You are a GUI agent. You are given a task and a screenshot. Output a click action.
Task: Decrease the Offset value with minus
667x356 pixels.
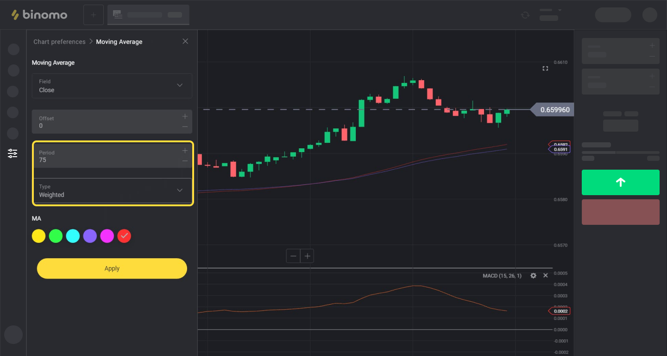(x=185, y=127)
